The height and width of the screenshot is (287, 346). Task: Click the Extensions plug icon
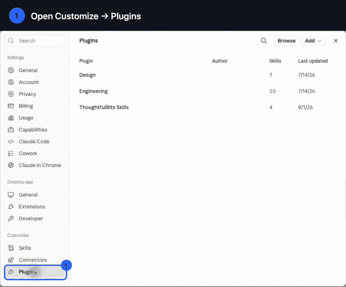[x=11, y=207]
